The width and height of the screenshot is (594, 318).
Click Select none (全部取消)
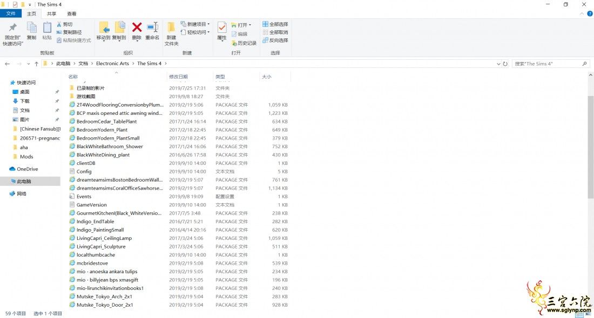(x=275, y=32)
